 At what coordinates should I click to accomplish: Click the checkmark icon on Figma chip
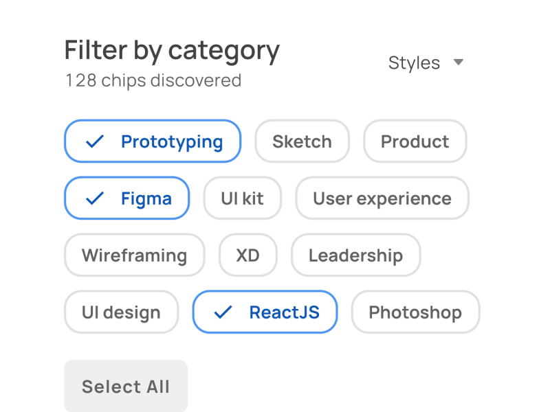click(94, 198)
